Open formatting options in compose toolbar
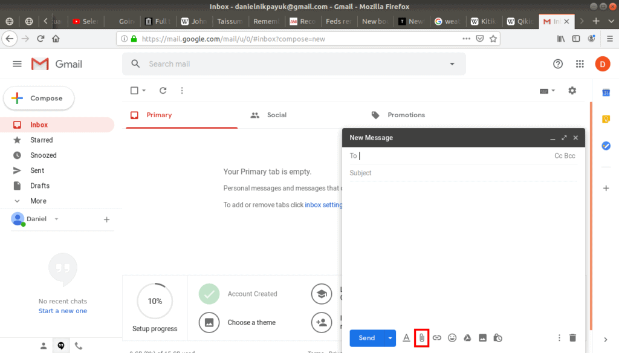 click(406, 338)
